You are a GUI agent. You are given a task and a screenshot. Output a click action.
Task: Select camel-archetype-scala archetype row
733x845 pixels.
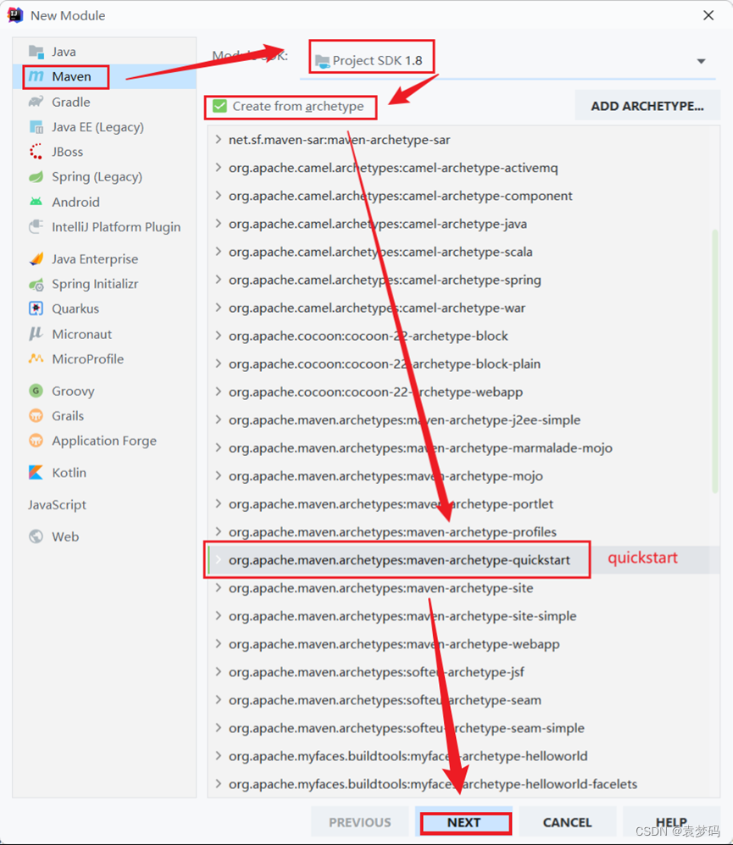(x=464, y=252)
